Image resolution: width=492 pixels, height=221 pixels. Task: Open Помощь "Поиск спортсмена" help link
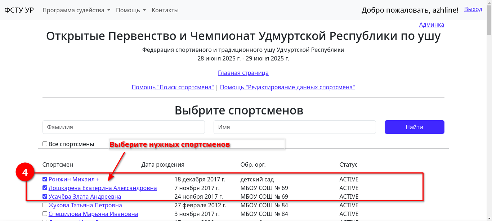[x=173, y=87]
